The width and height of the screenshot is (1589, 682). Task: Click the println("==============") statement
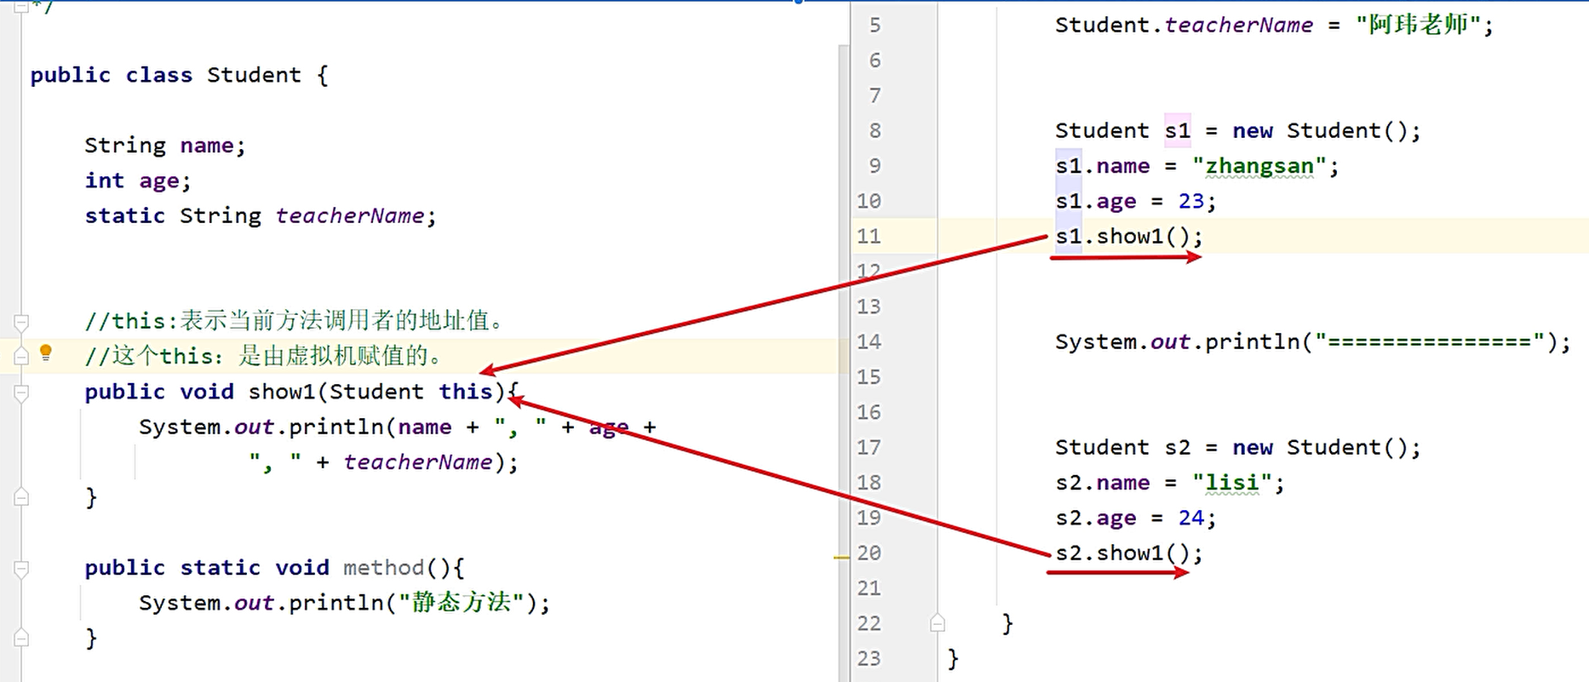[x=1312, y=342]
